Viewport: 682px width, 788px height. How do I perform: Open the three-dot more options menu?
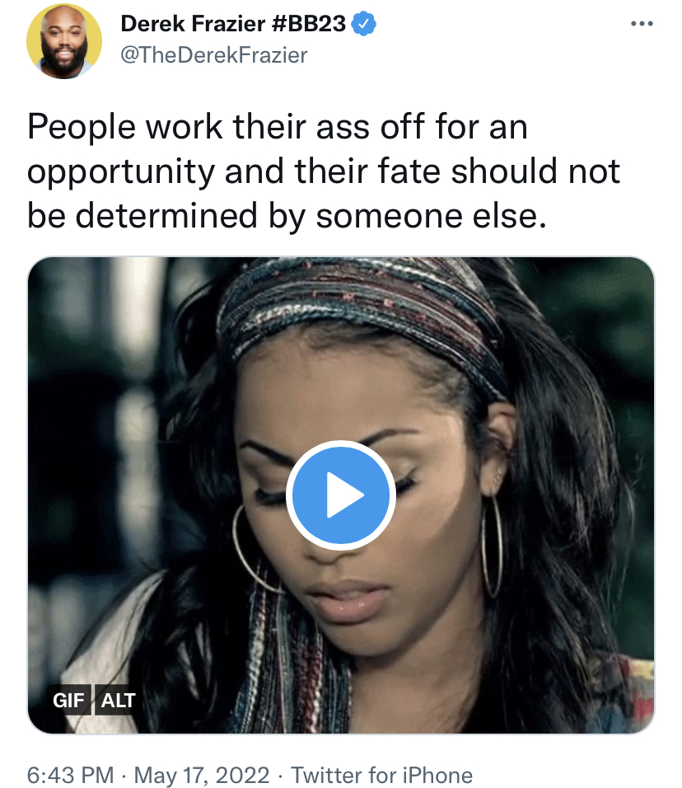click(642, 24)
